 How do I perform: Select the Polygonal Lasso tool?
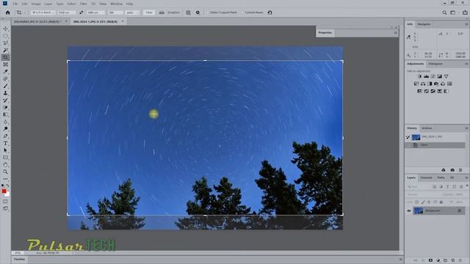[5, 43]
